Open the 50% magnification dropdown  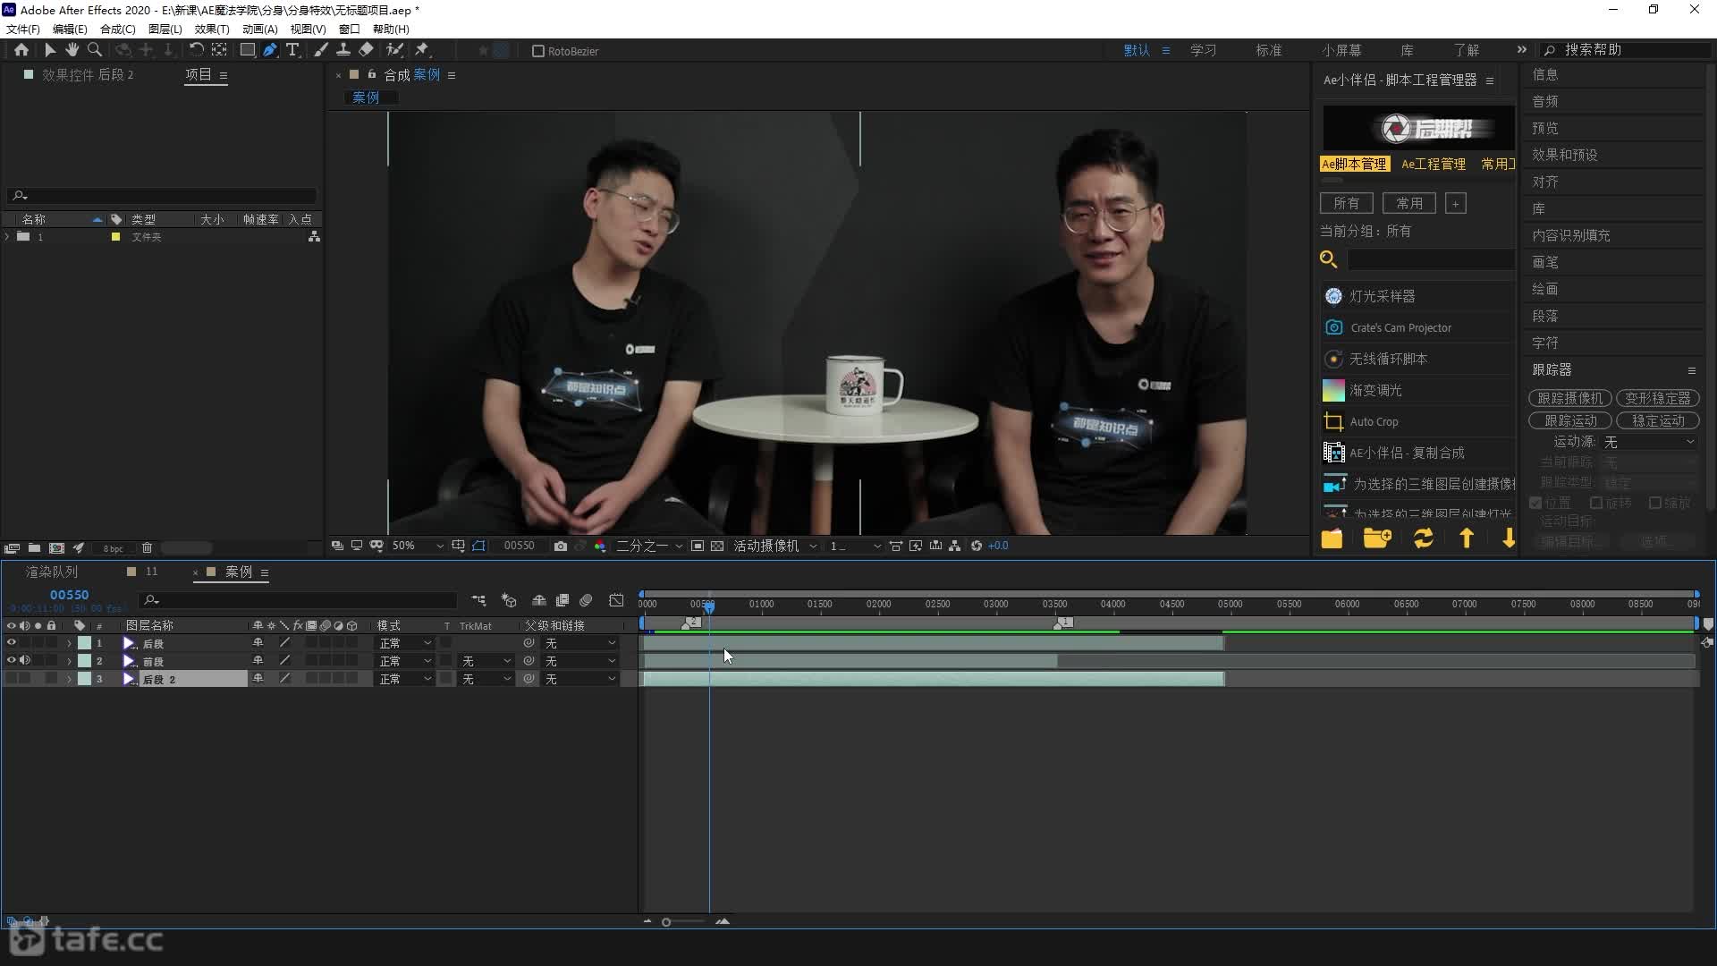click(x=418, y=546)
